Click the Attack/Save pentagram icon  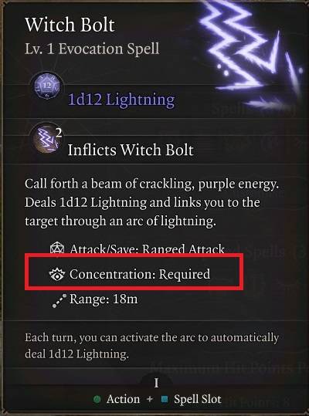coord(57,249)
